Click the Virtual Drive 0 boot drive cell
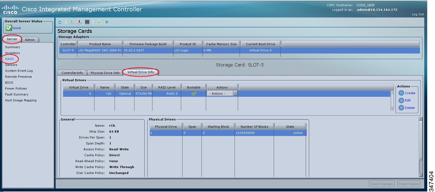Image resolution: width=435 pixels, height=192 pixels. 260,50
